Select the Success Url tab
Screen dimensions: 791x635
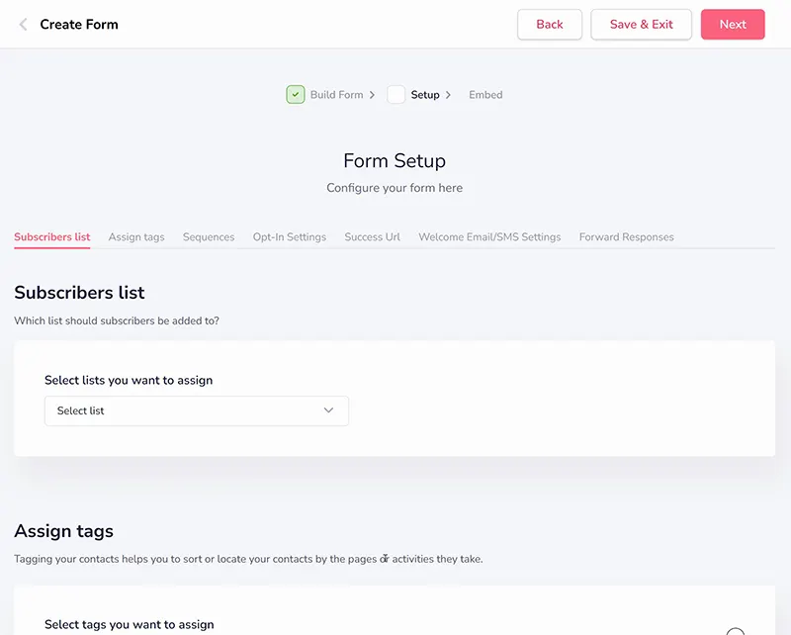click(373, 237)
